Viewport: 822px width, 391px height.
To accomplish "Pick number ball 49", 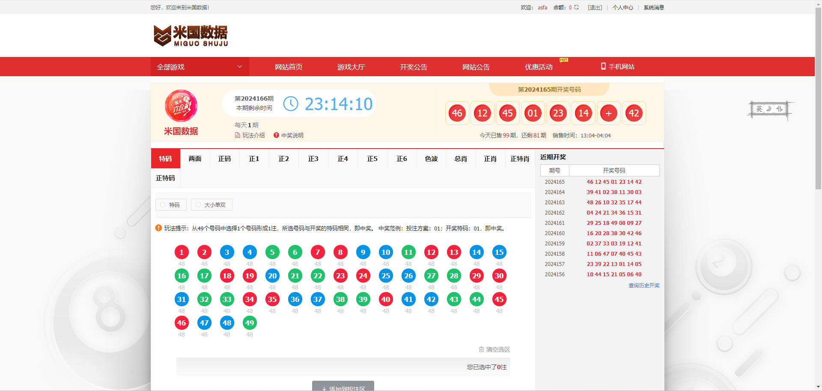I will (x=250, y=323).
